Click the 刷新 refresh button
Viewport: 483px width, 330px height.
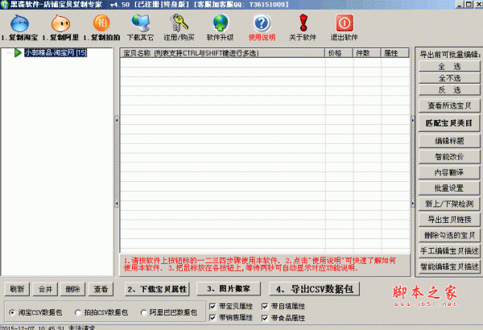pyautogui.click(x=17, y=289)
